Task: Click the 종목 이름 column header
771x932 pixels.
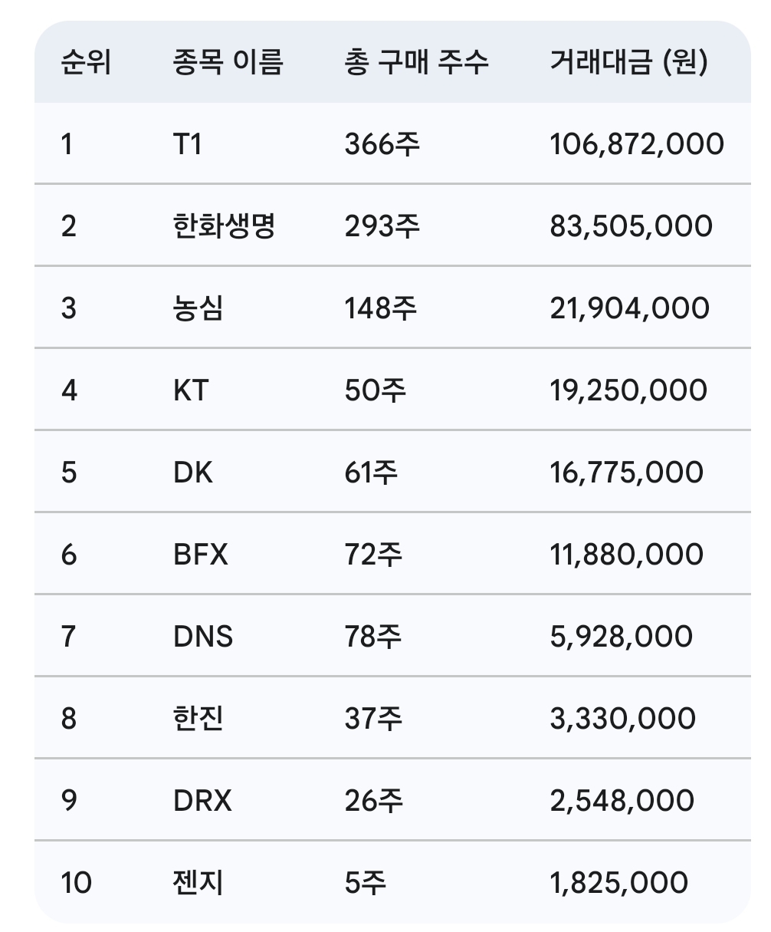Action: coord(228,62)
